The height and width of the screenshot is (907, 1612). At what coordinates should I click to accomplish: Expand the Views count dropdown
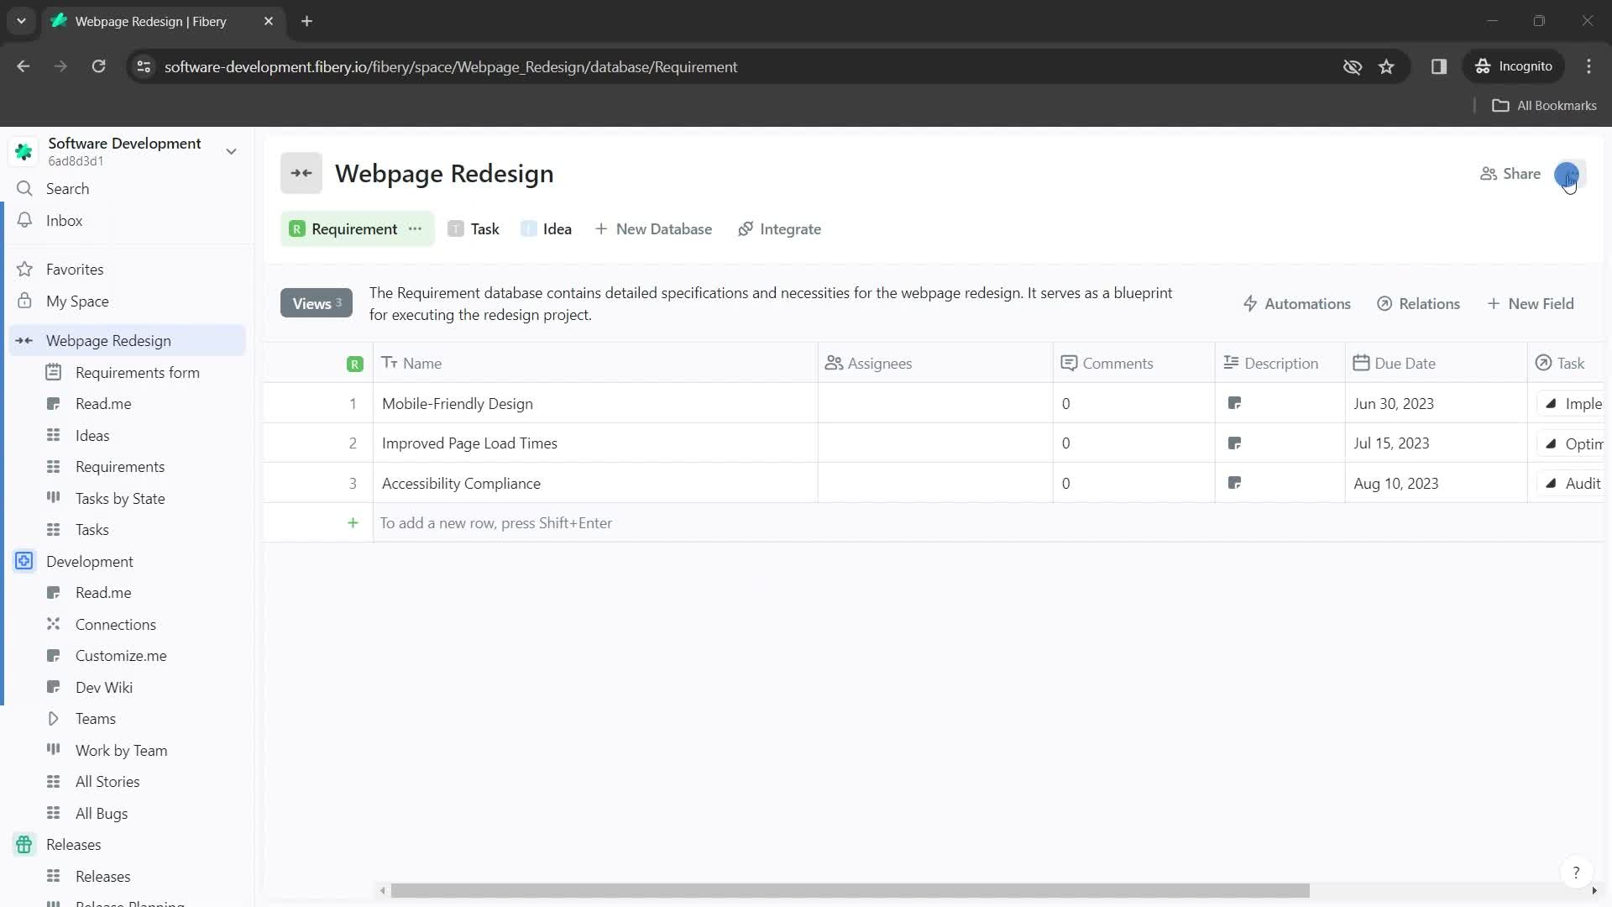pyautogui.click(x=316, y=305)
